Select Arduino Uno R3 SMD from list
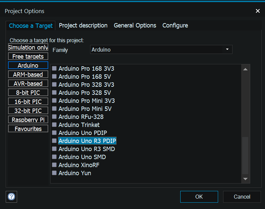 point(87,149)
